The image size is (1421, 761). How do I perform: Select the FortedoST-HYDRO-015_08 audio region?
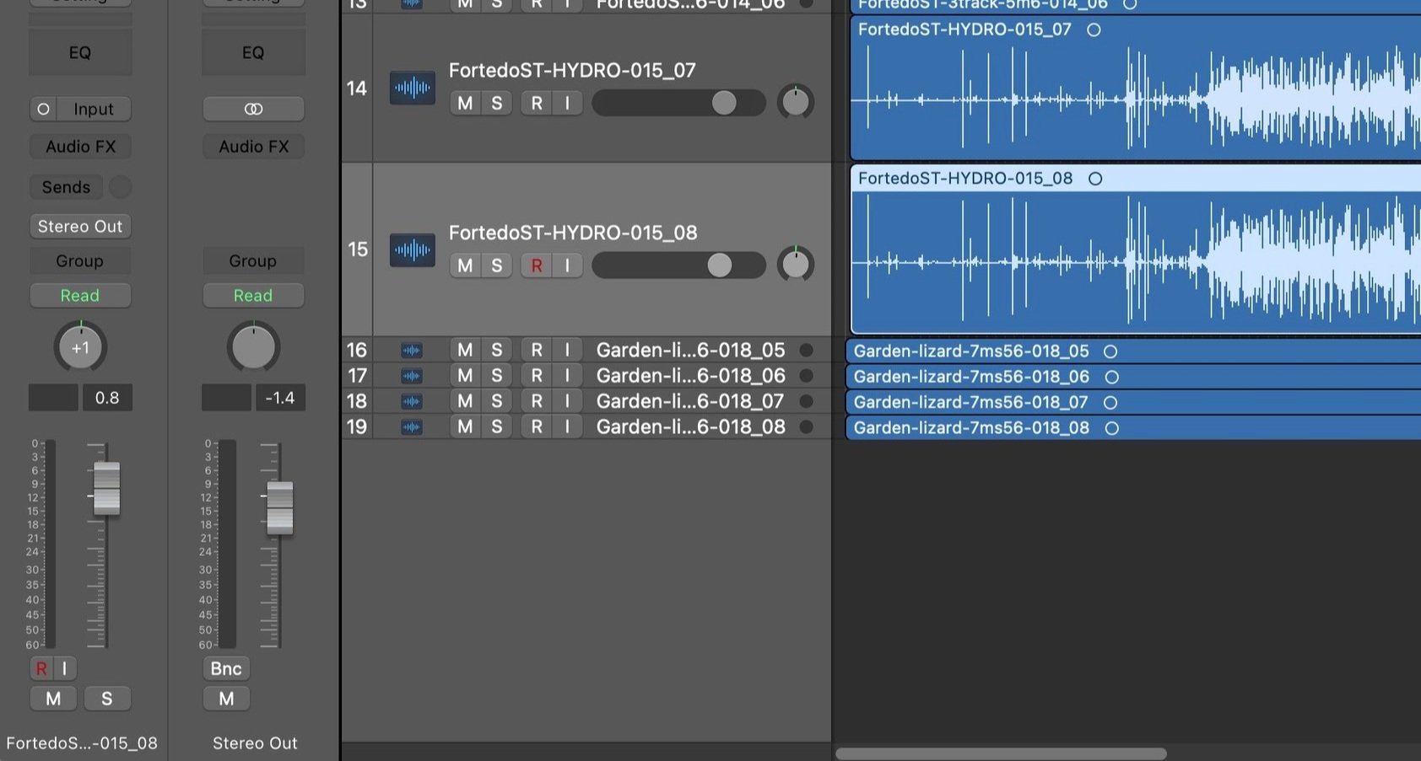[1136, 249]
